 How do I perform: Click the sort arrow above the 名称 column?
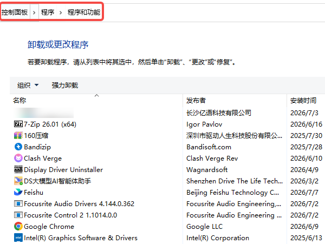[x=96, y=96]
